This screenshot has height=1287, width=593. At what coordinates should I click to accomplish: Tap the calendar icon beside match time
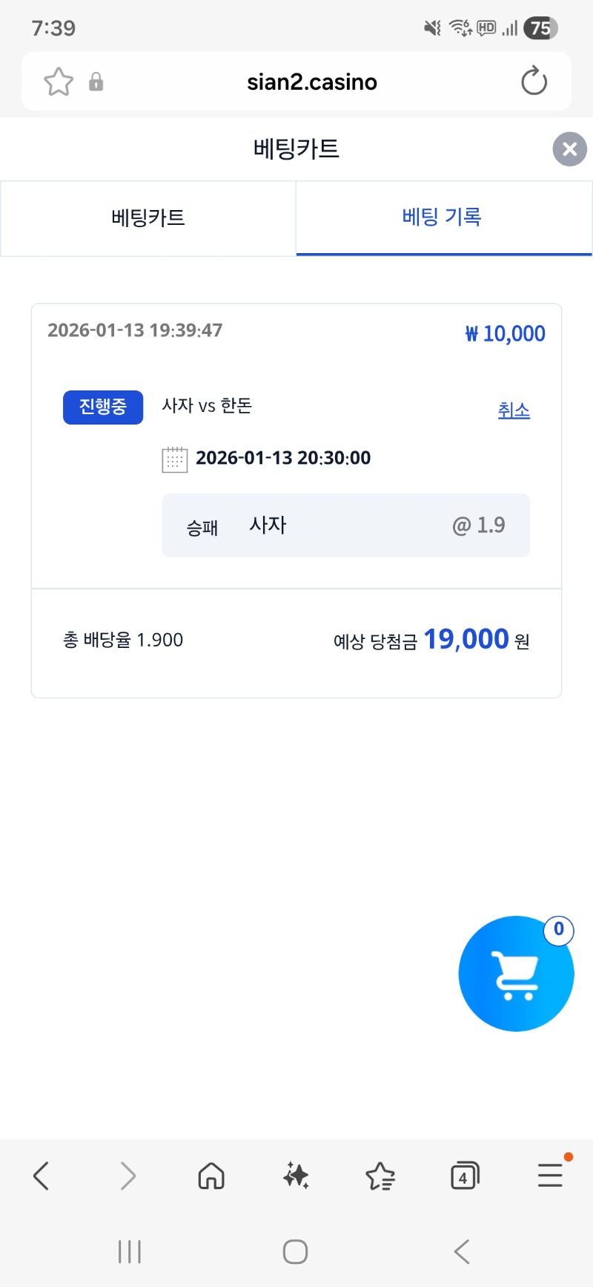(175, 459)
